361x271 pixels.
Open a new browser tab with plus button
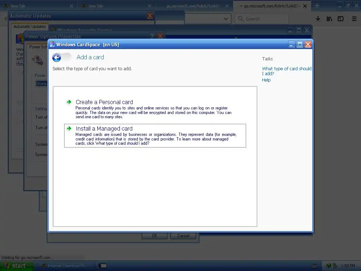(317, 6)
